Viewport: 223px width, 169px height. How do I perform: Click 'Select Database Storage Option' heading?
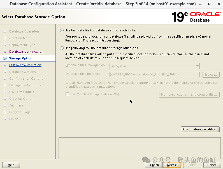[x=33, y=17]
